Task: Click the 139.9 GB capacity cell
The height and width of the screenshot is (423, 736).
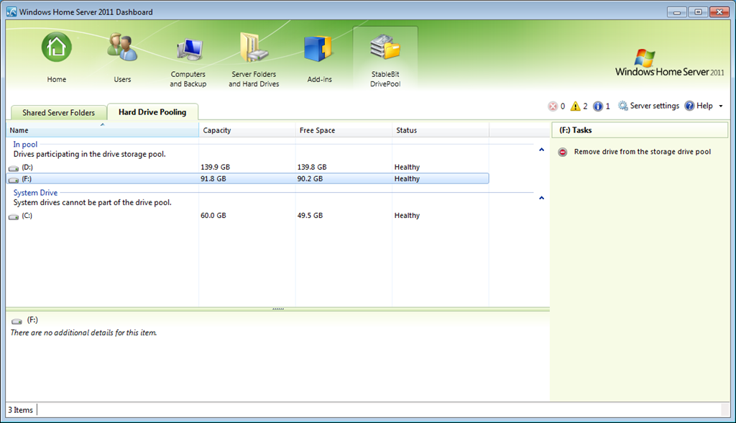Action: (215, 167)
